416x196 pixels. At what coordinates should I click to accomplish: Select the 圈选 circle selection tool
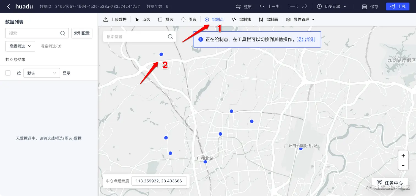(x=189, y=19)
